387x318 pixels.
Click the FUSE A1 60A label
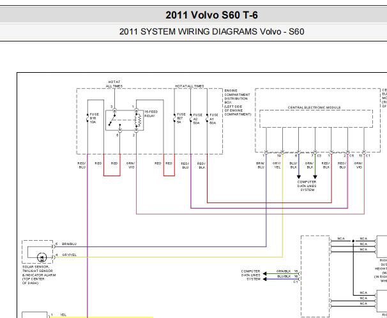[x=214, y=119]
